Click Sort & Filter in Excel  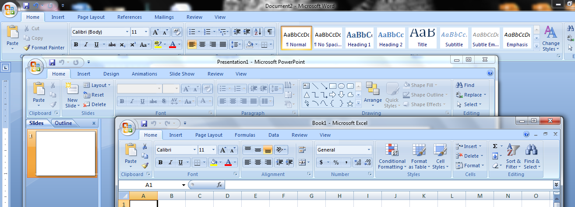tap(513, 157)
